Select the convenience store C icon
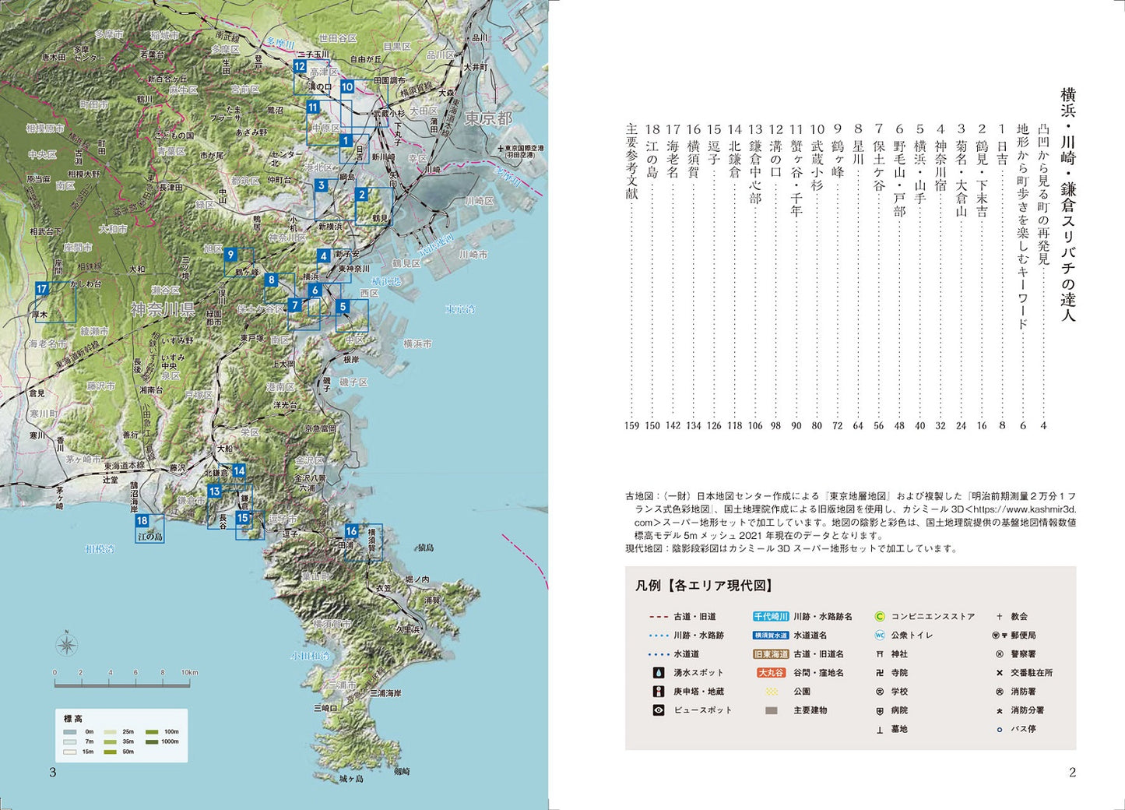The height and width of the screenshot is (810, 1125). click(880, 617)
